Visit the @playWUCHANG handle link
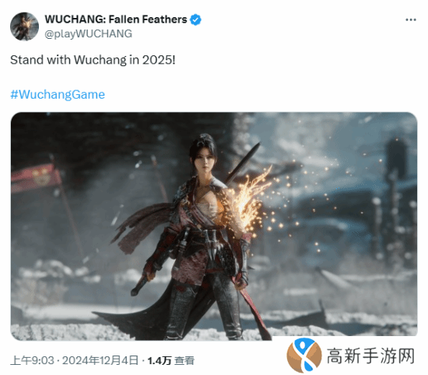This screenshot has height=375, width=428. (88, 33)
